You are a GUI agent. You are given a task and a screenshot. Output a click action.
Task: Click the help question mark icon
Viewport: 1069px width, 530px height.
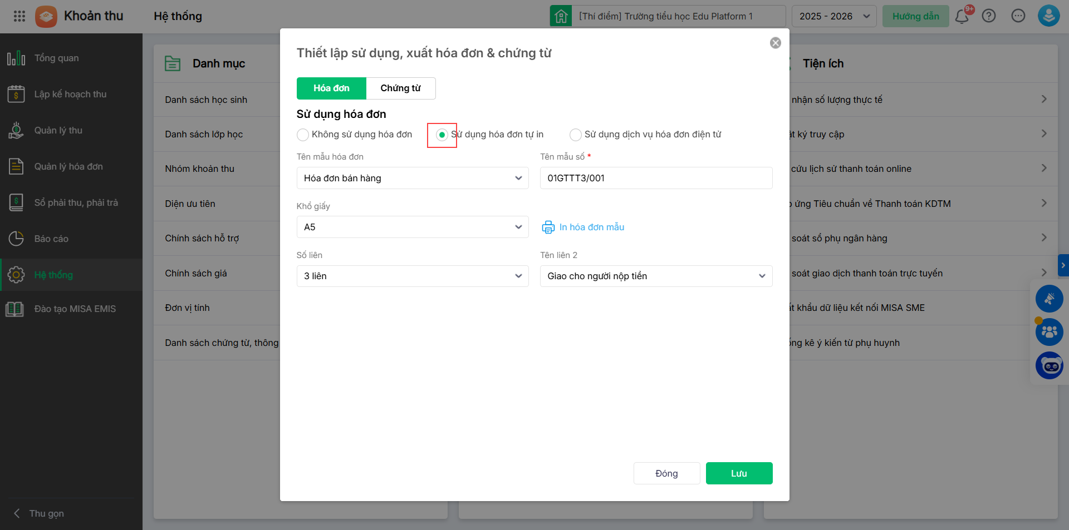[989, 16]
